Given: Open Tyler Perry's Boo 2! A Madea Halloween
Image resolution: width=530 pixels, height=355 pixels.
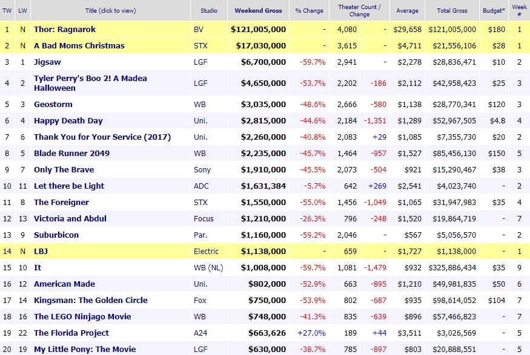Looking at the screenshot, I should tap(90, 83).
